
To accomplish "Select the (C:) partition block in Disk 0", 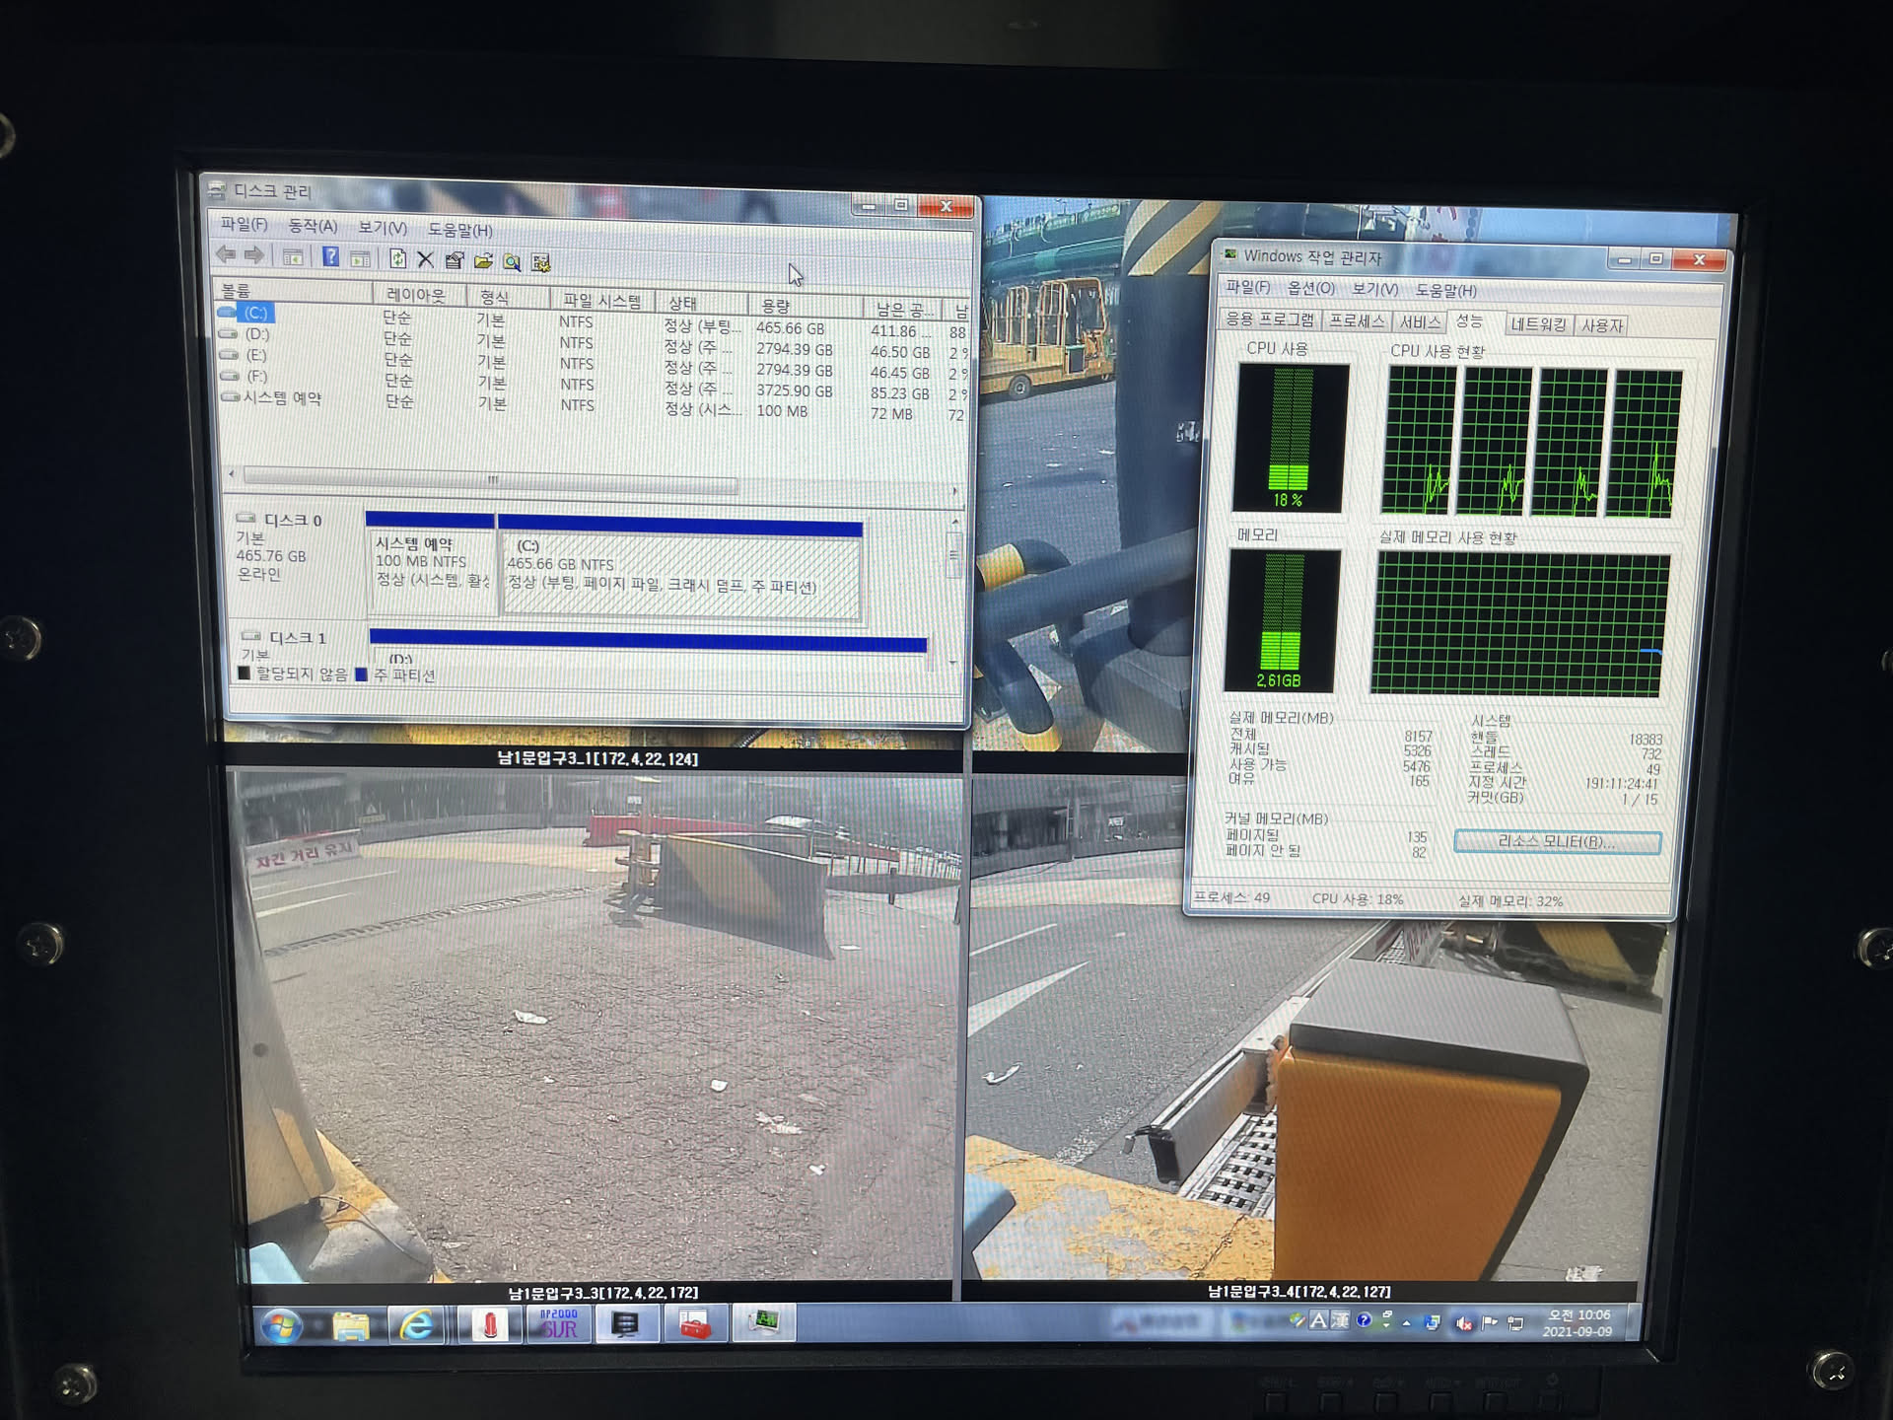I will pos(678,575).
